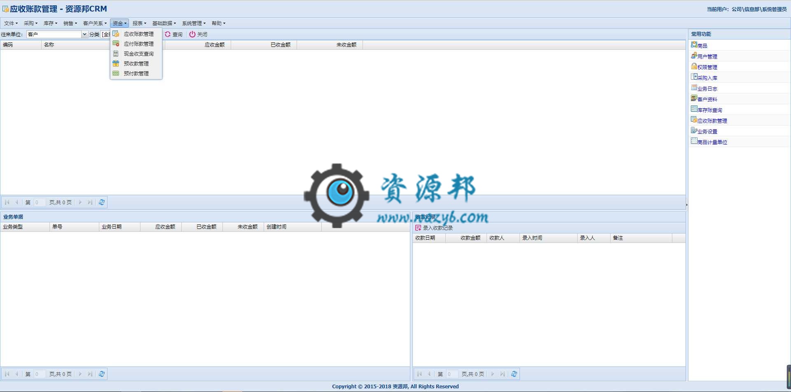Go to last page in top grid pager
The height and width of the screenshot is (392, 791).
tap(90, 202)
